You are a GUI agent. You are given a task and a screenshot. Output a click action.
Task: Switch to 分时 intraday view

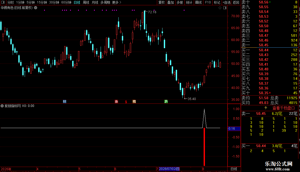point(11,2)
